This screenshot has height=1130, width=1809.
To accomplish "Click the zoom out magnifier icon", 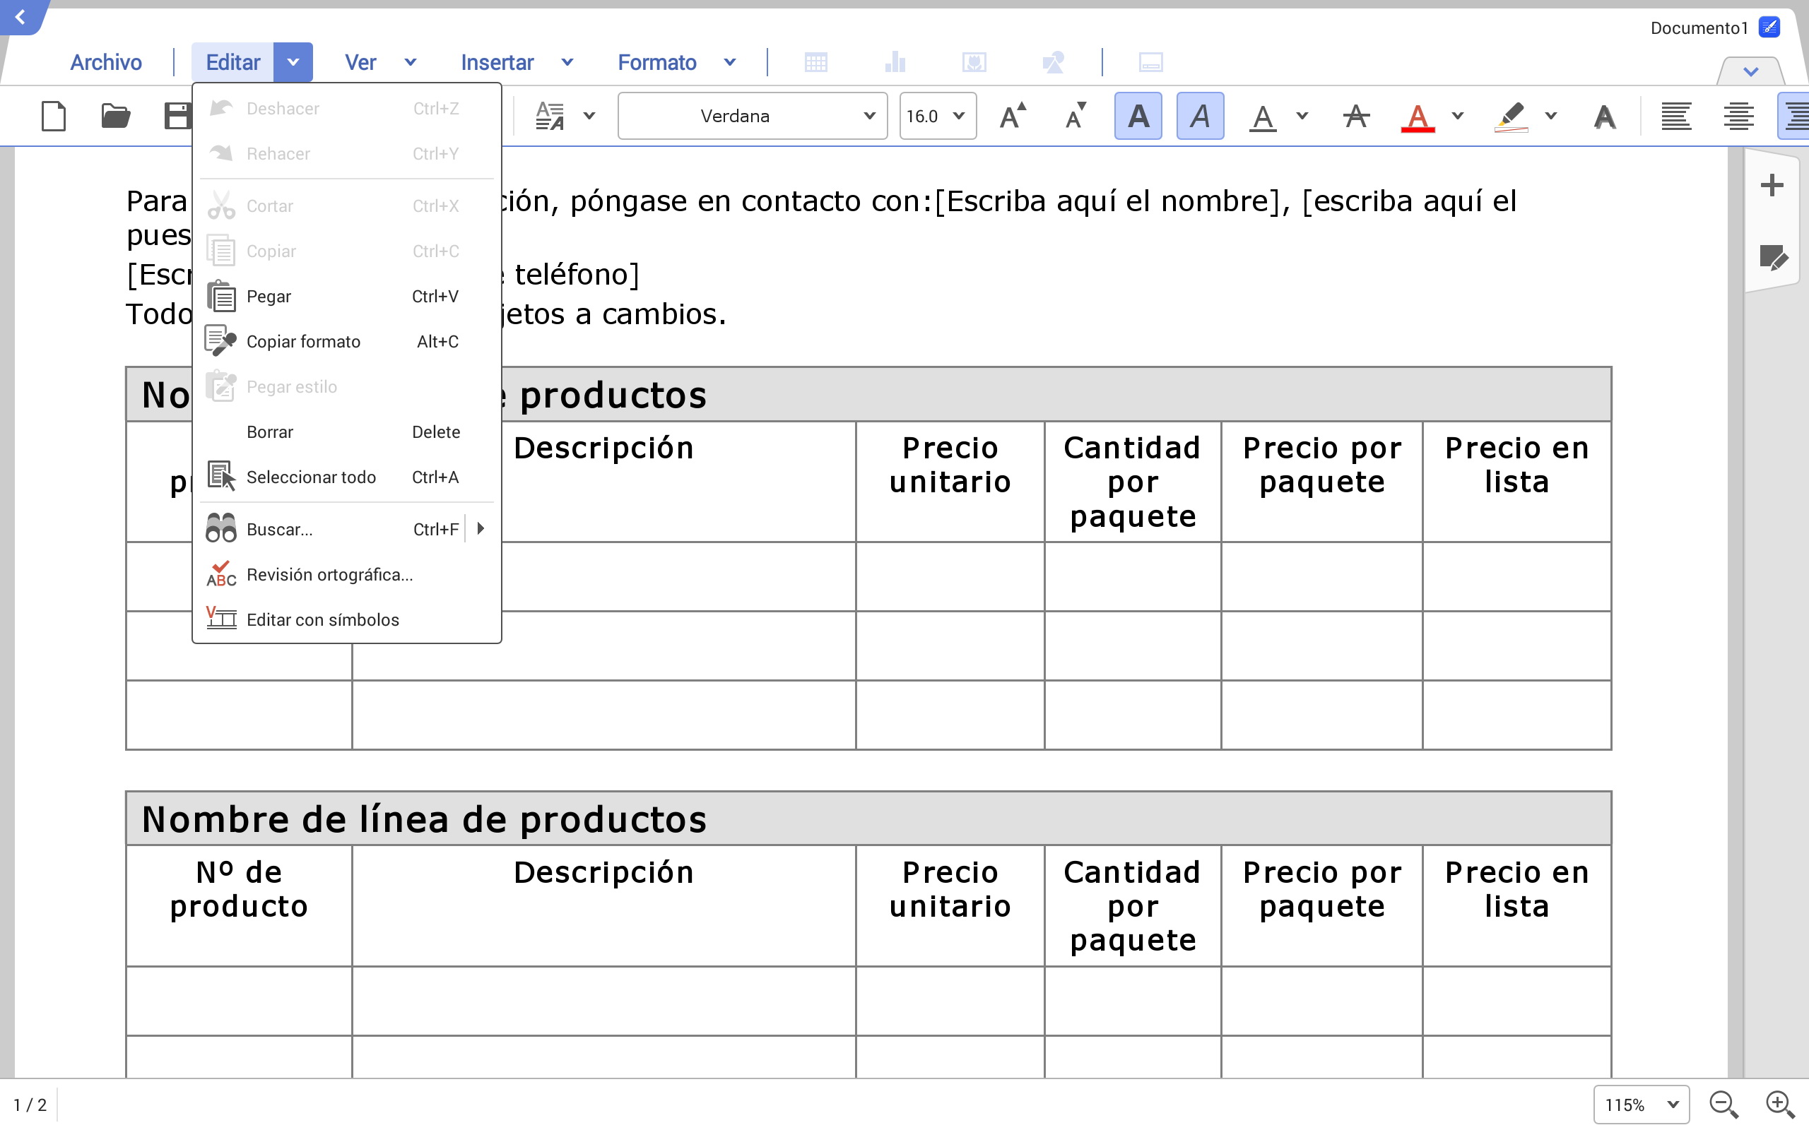I will (1723, 1104).
